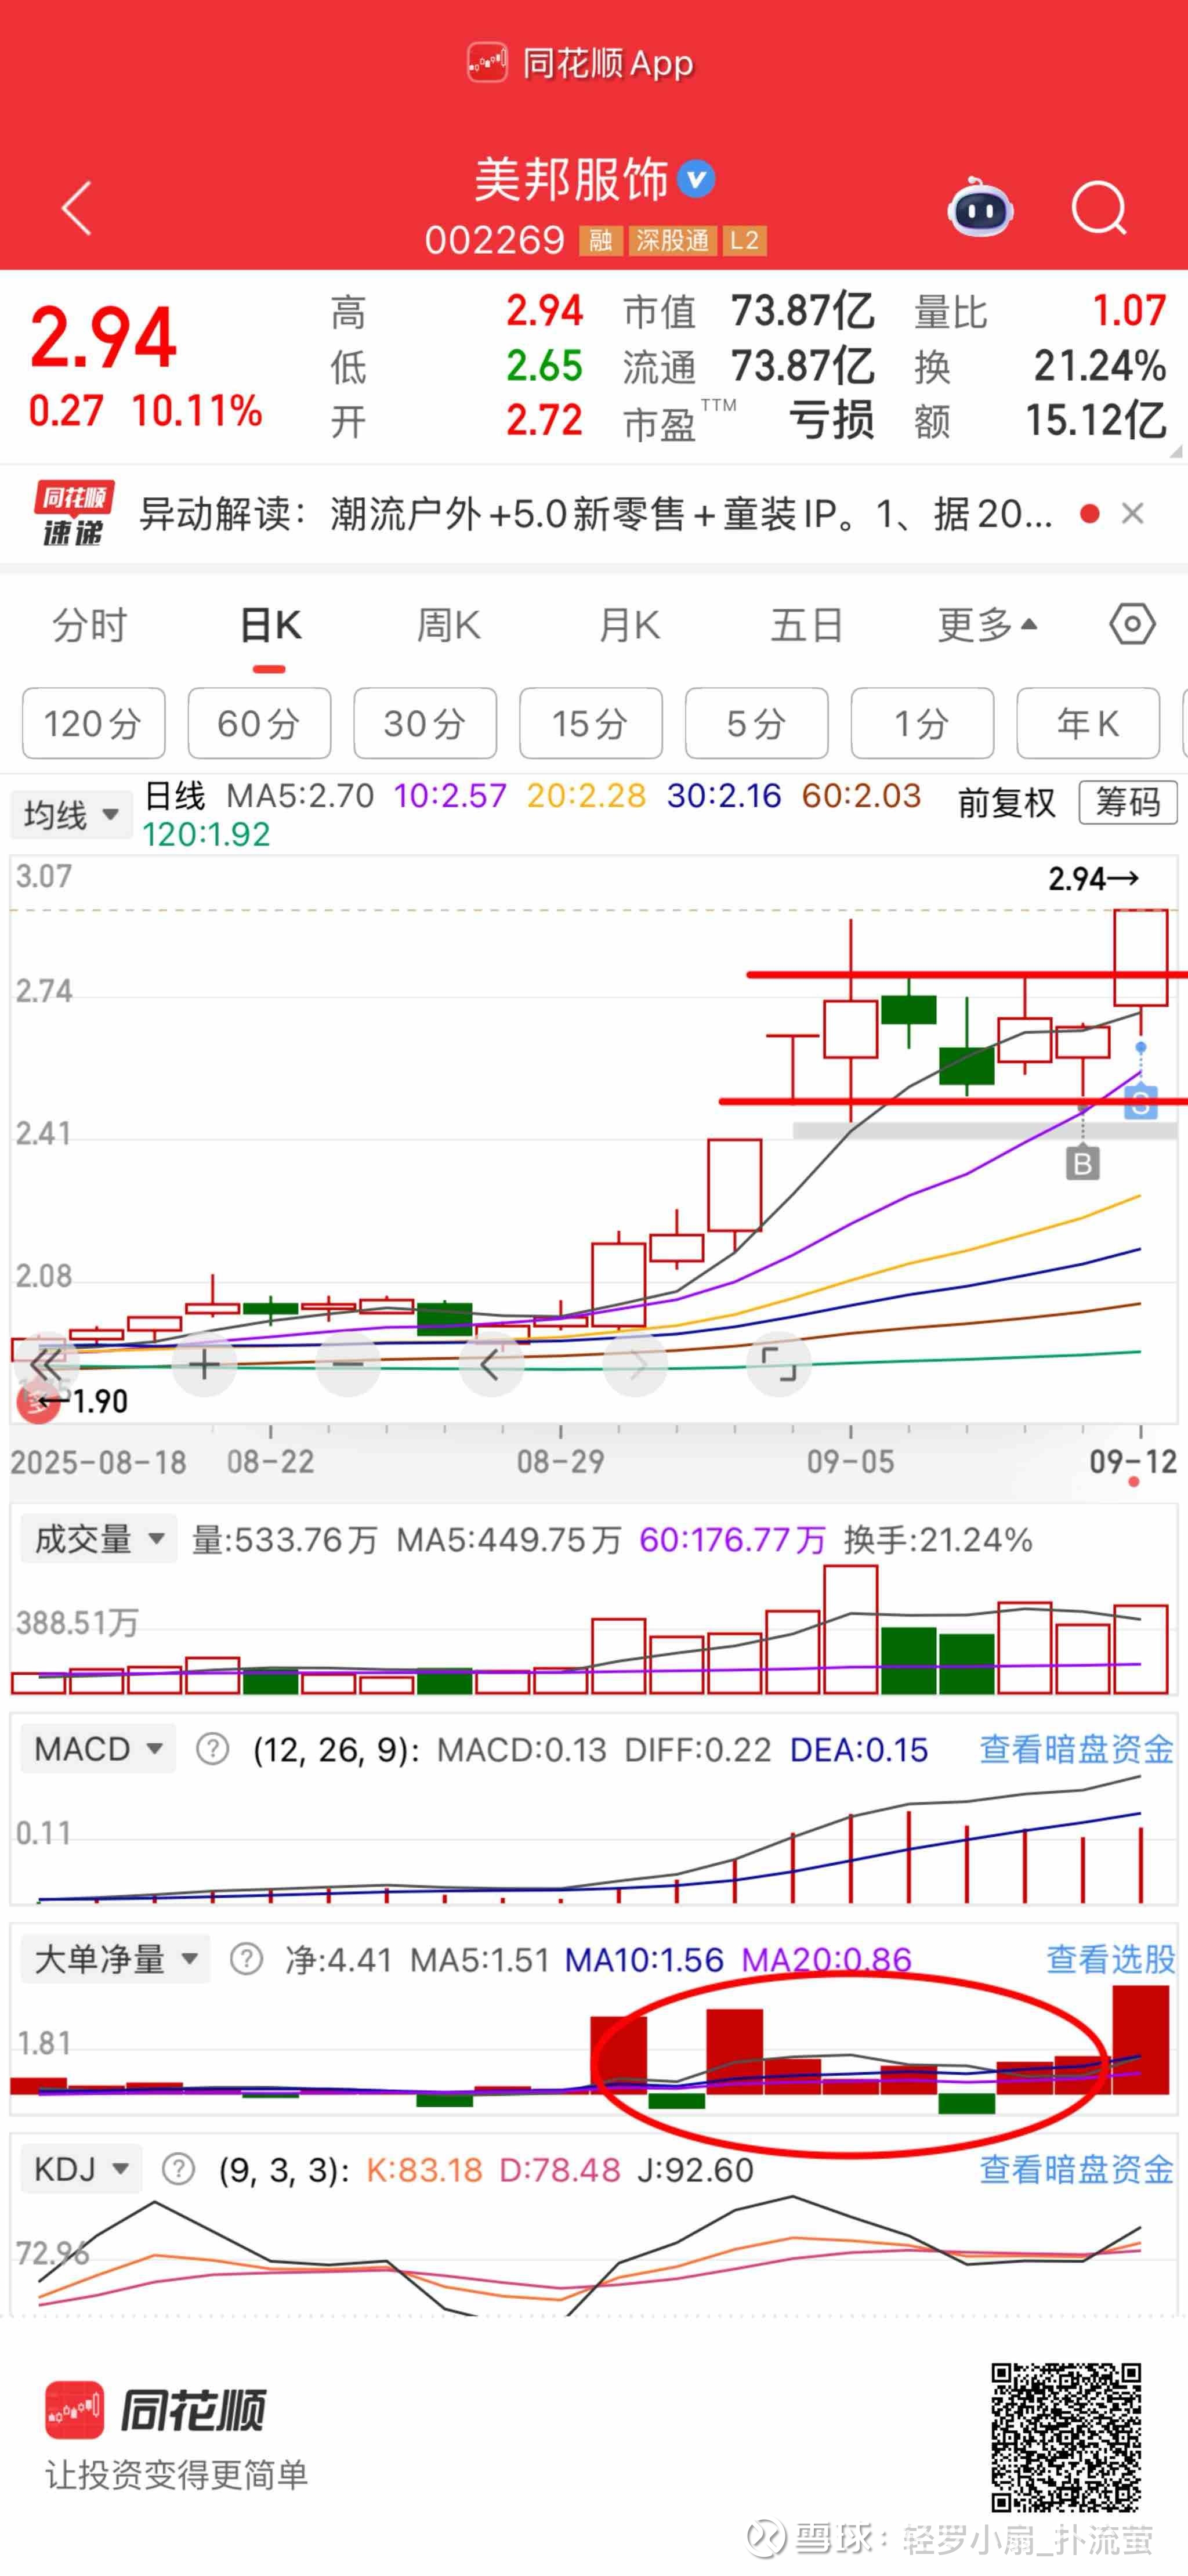Expand the 更多 periods menu
Image resolution: width=1188 pixels, height=2576 pixels.
(x=986, y=626)
